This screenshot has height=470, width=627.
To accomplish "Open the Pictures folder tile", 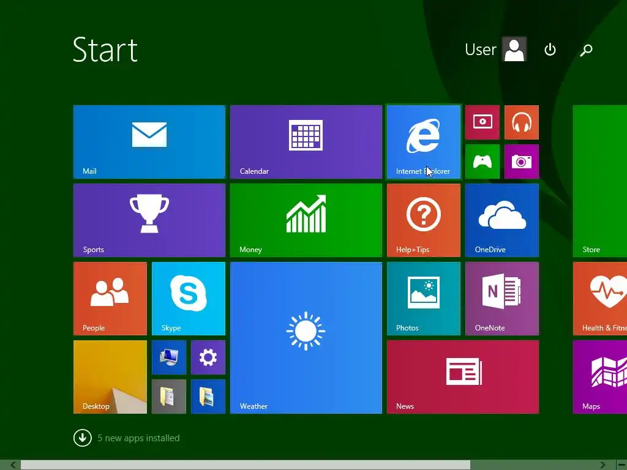I will click(x=208, y=397).
